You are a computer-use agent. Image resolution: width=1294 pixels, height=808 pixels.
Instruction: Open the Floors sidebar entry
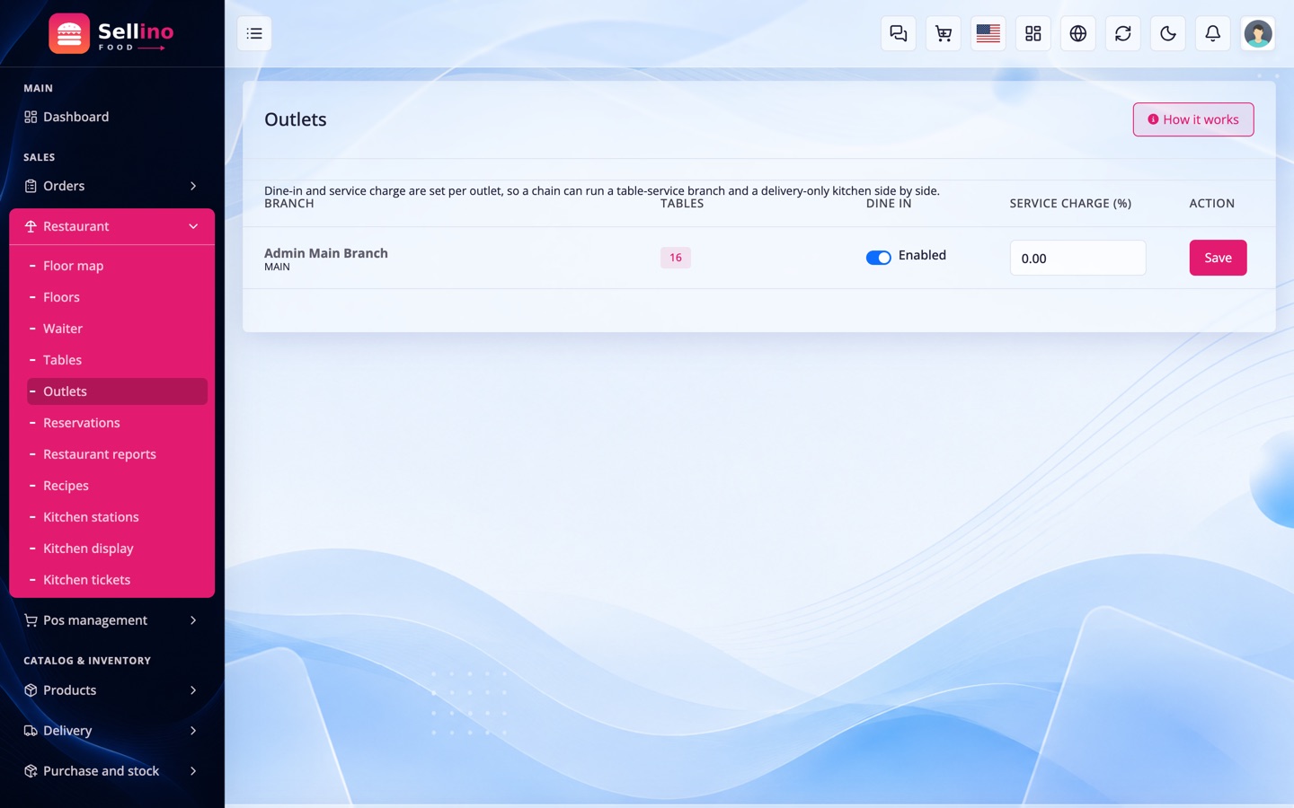pos(117,297)
